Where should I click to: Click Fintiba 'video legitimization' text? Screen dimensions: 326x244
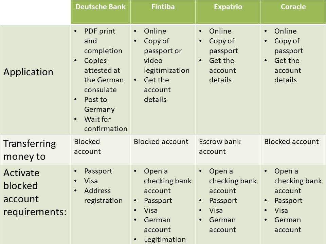click(x=166, y=65)
